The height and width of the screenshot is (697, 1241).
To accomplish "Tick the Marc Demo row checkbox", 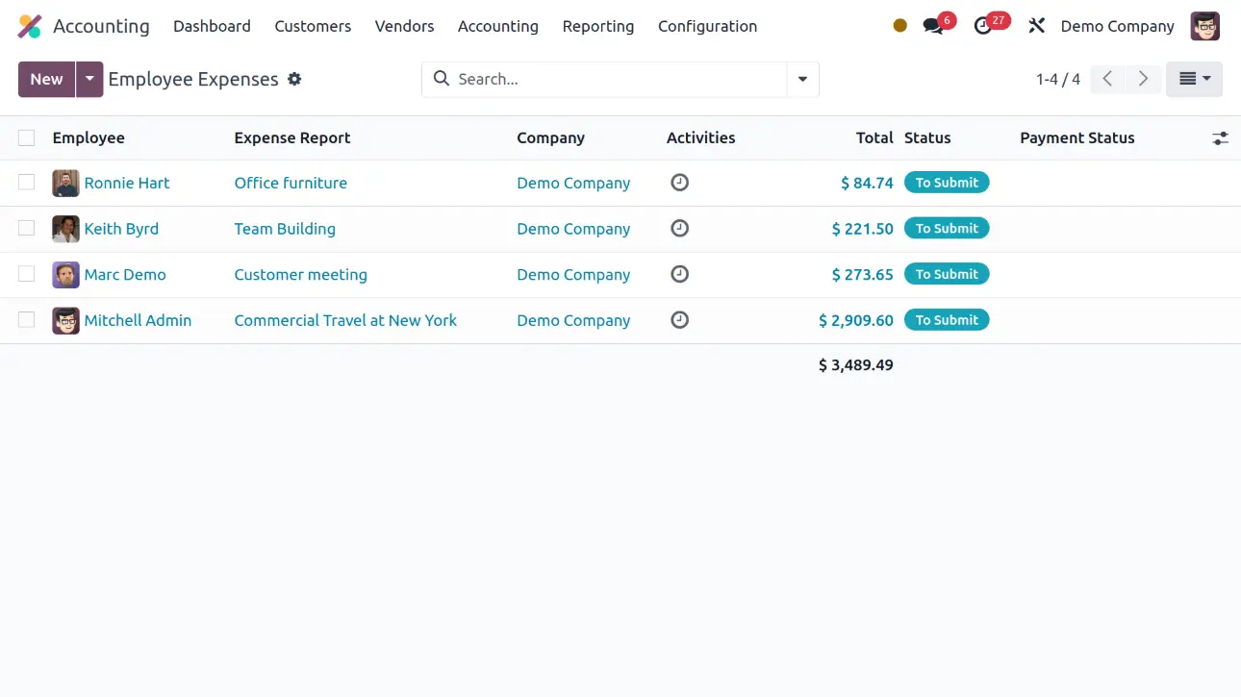I will click(x=27, y=274).
